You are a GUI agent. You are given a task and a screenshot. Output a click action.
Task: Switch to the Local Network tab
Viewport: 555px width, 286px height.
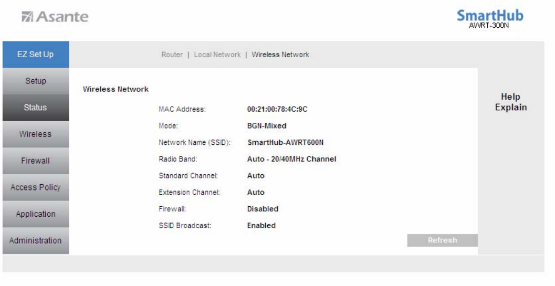[217, 55]
